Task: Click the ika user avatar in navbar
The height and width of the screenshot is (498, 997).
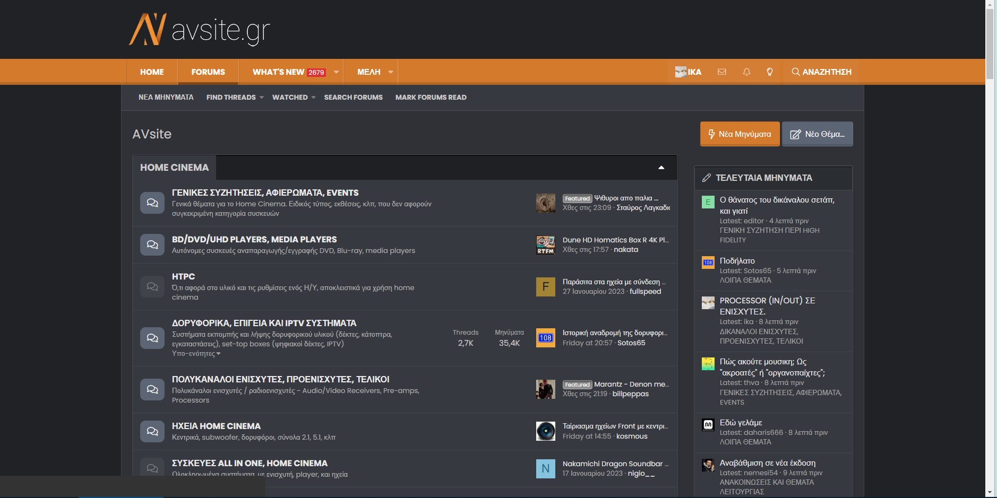Action: 681,72
